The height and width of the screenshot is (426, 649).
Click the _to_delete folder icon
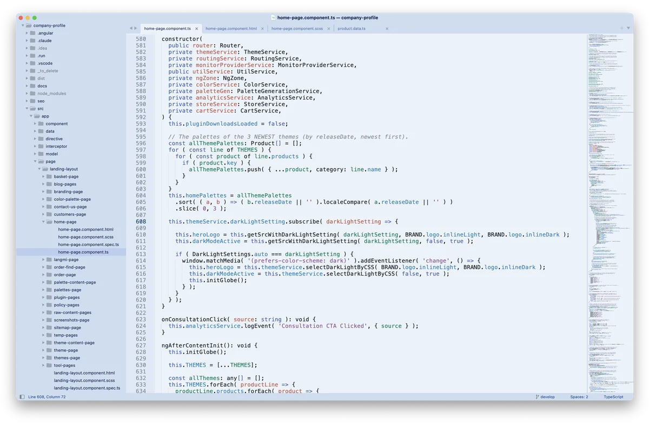coord(32,71)
